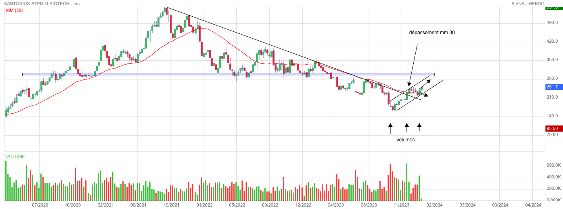Click the 09/2022 date label
Image resolution: width=563 pixels, height=209 pixels.
pos(270,205)
